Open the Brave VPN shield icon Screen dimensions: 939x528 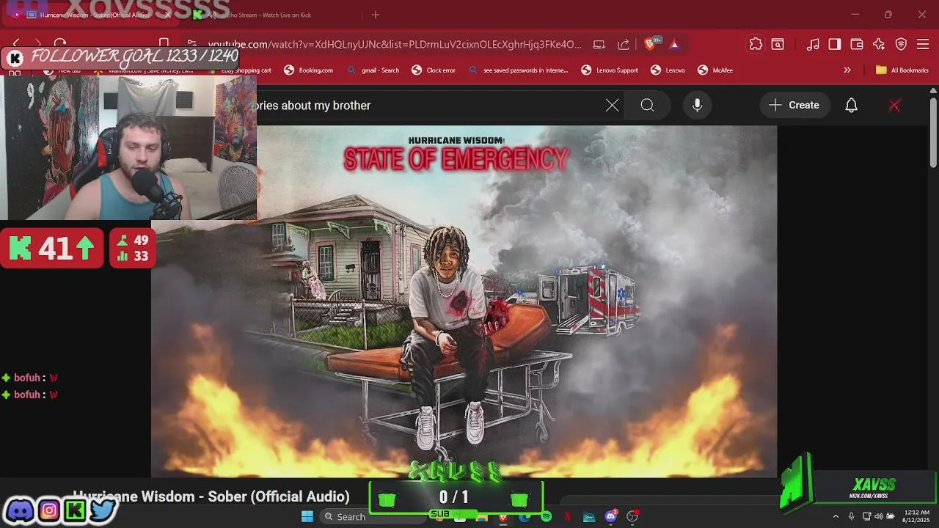[901, 44]
